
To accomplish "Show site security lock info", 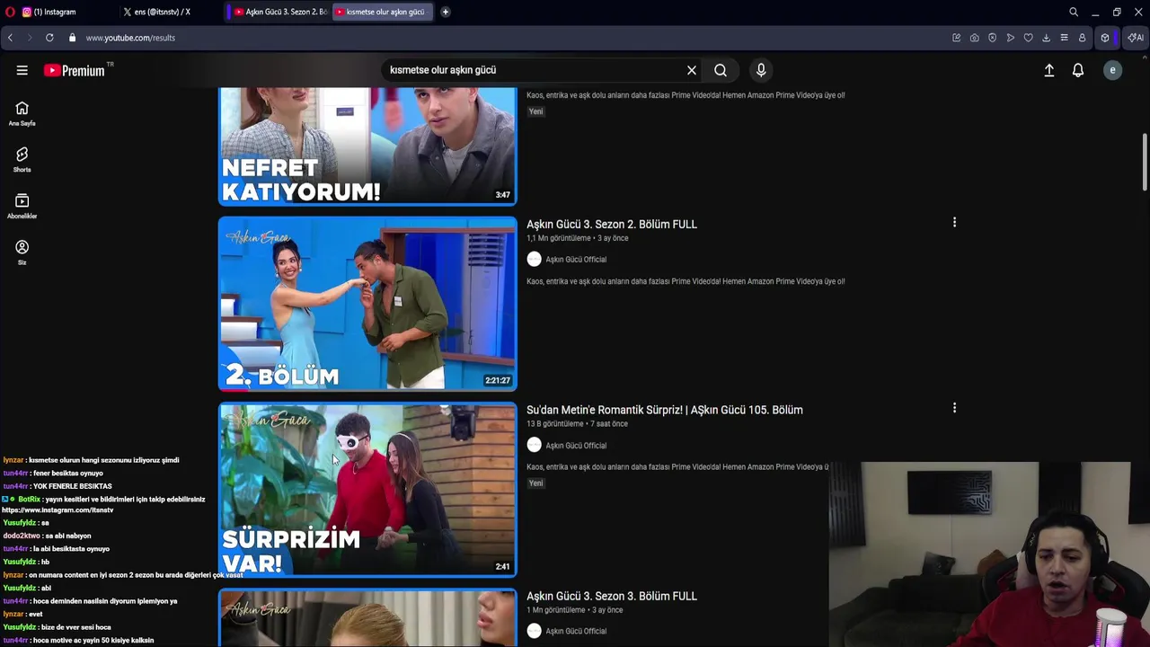I will pyautogui.click(x=72, y=38).
